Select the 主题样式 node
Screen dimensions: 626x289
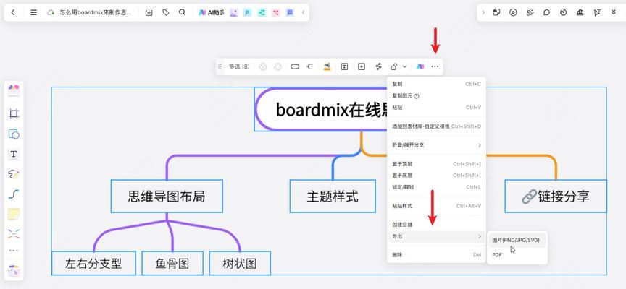click(x=332, y=196)
